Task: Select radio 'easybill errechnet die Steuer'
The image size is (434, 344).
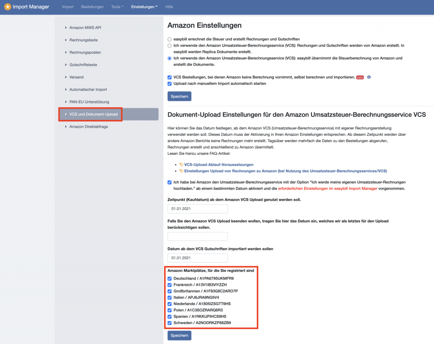Action: pyautogui.click(x=170, y=39)
